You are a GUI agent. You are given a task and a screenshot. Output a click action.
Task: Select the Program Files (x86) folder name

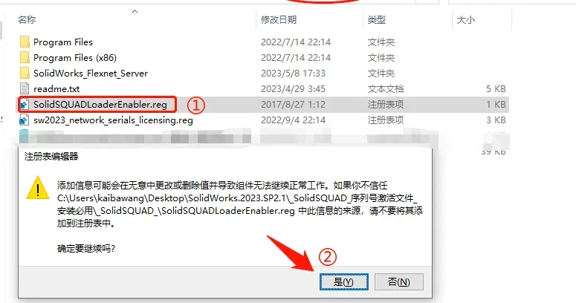[x=75, y=58]
